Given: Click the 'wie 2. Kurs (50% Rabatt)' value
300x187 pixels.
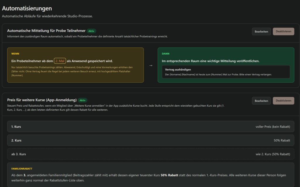Looking at the screenshot, I should tap(273, 154).
